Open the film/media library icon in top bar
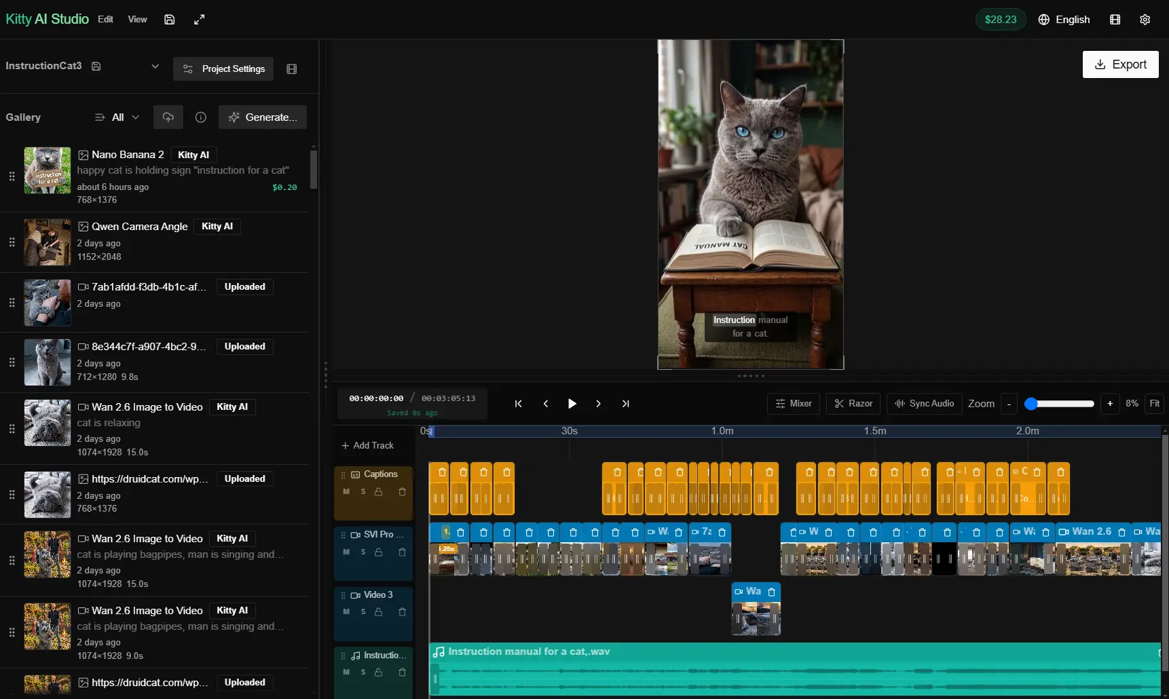The width and height of the screenshot is (1169, 699). click(1115, 19)
